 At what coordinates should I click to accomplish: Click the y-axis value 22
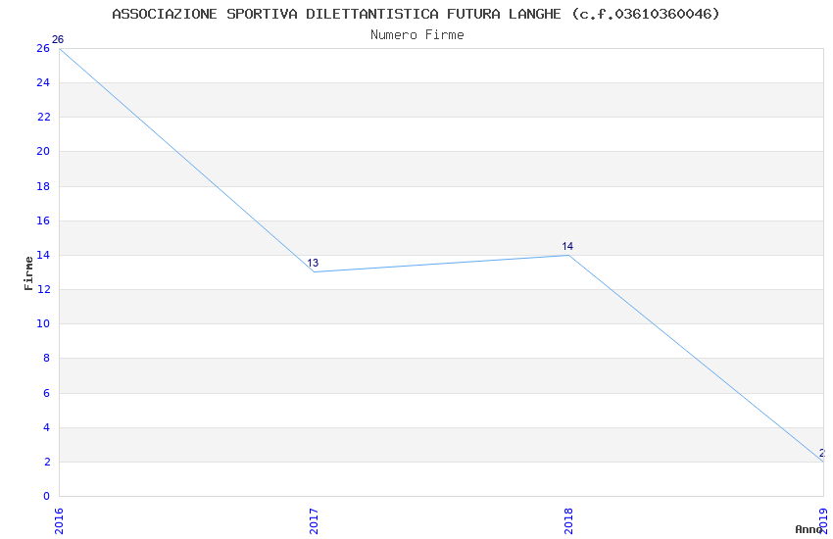[43, 117]
